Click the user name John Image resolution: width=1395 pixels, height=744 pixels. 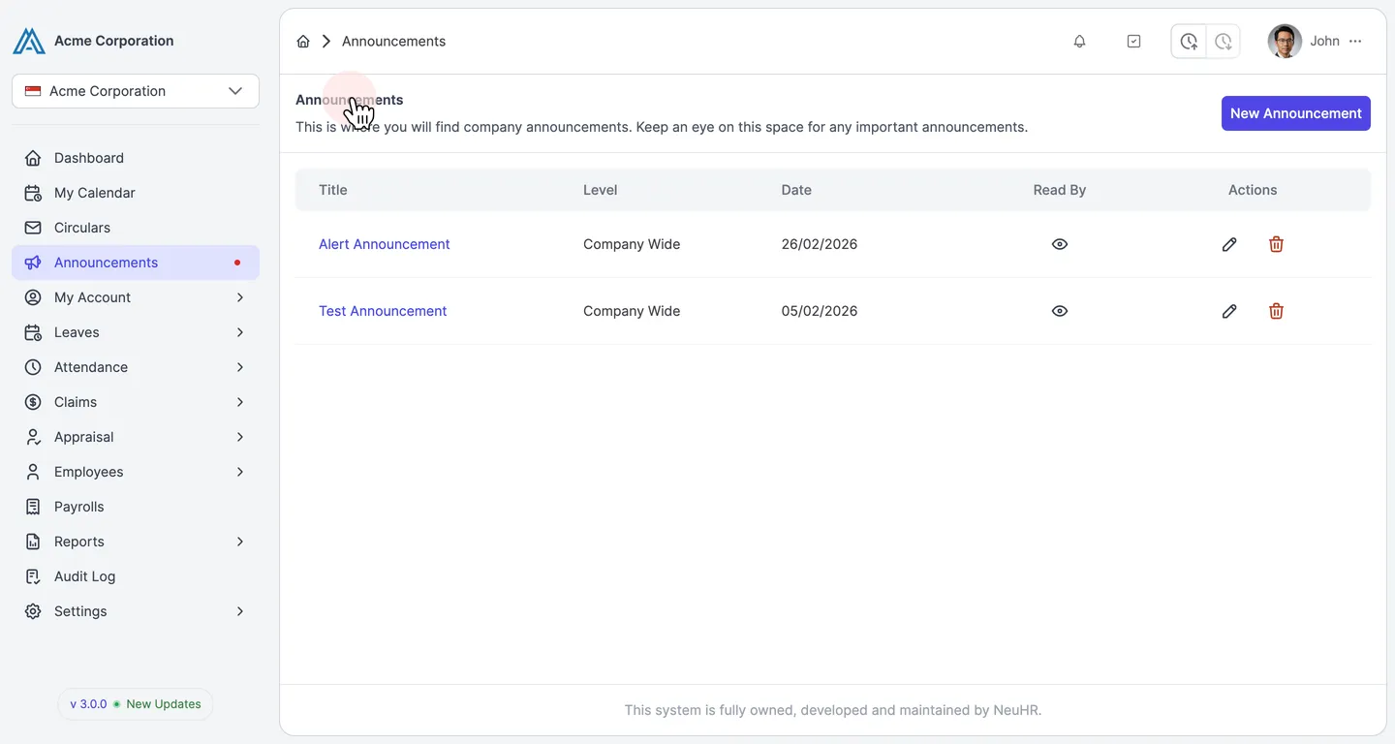(1324, 42)
